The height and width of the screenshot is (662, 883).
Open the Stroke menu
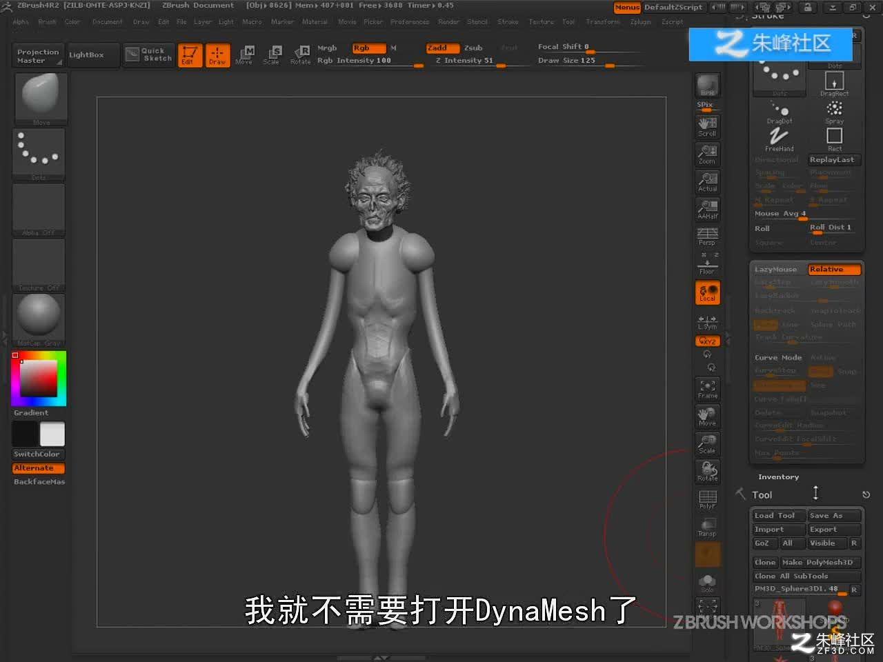[x=508, y=22]
